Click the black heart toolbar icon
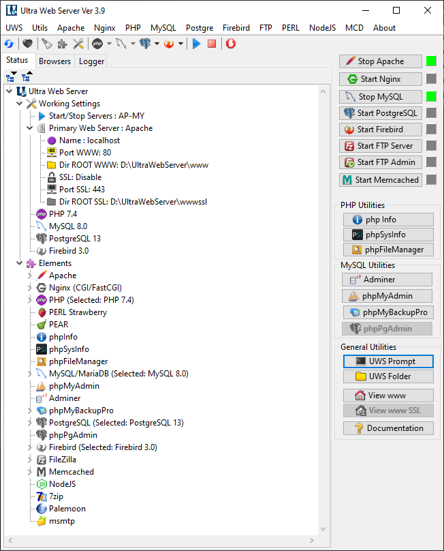This screenshot has width=444, height=551. [x=27, y=44]
